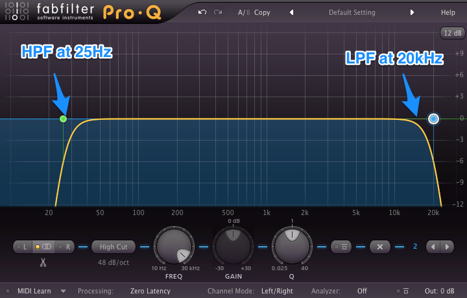This screenshot has height=298, width=467.
Task: Toggle the global bypass button bottom right
Action: (402, 291)
